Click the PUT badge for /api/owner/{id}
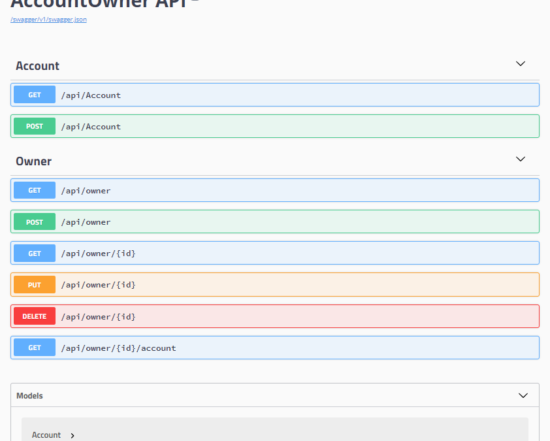This screenshot has height=441, width=550. 35,285
